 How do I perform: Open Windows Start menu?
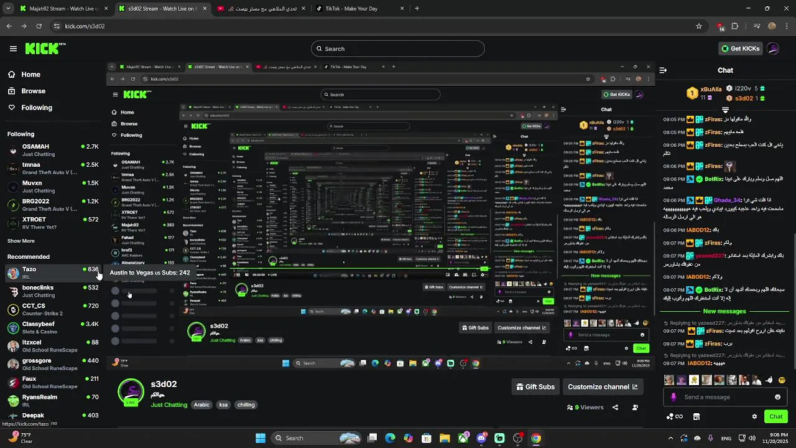pos(261,438)
